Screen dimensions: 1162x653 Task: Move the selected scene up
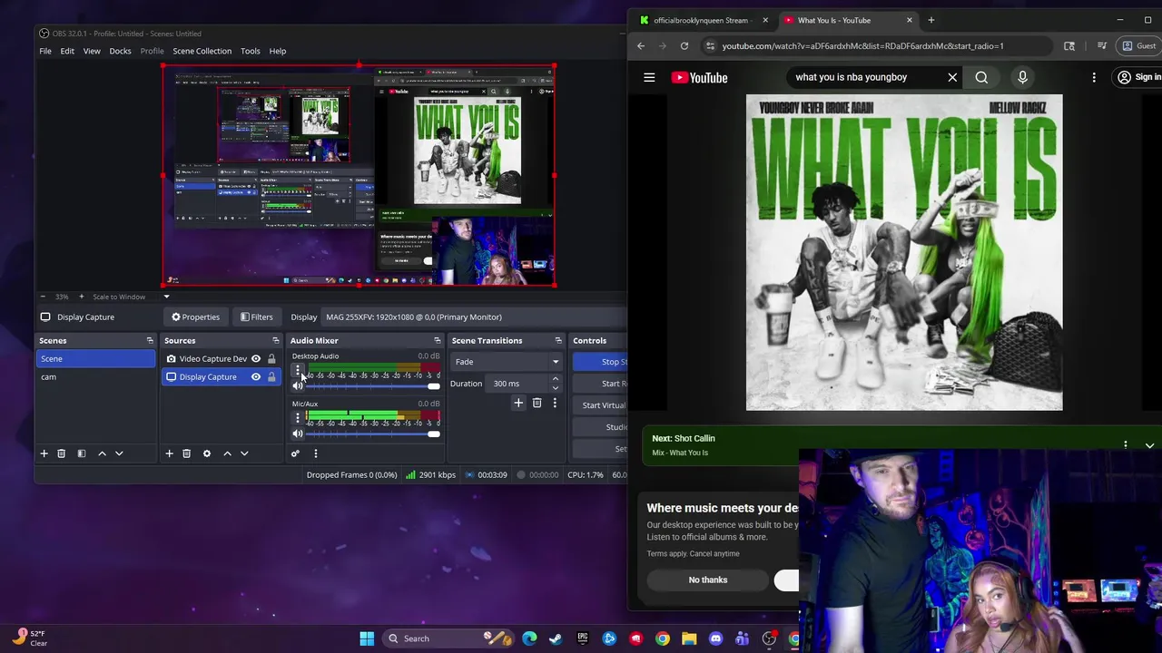tap(102, 453)
